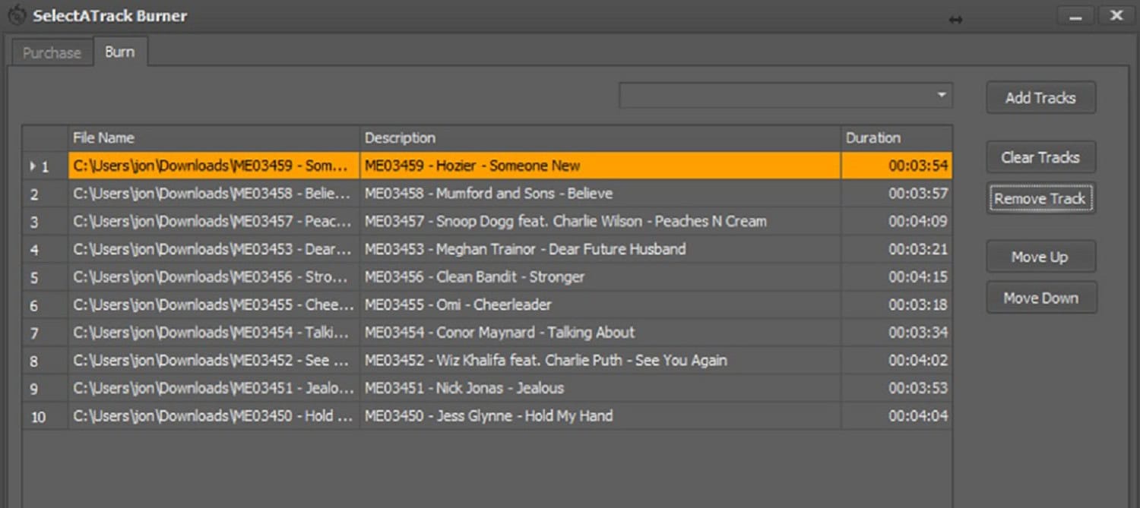The image size is (1140, 508).
Task: Click the Move Up button
Action: point(1040,257)
